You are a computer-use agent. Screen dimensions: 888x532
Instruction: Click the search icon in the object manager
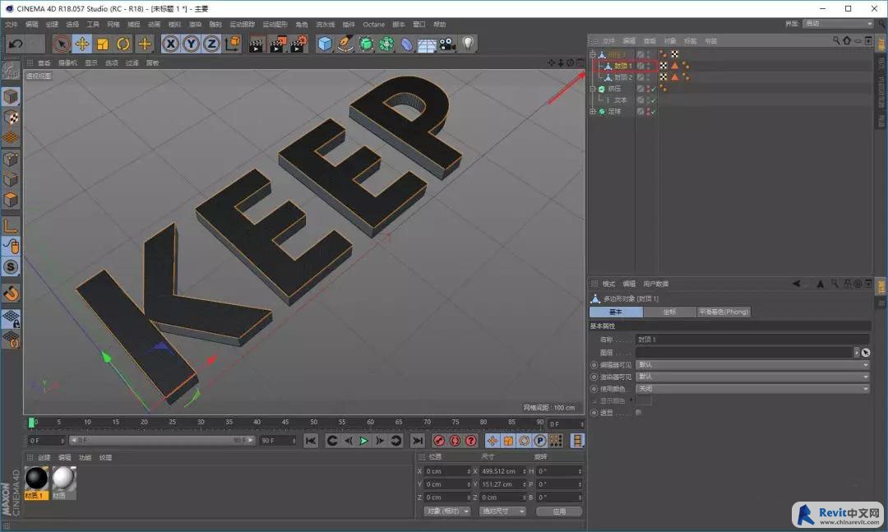836,41
